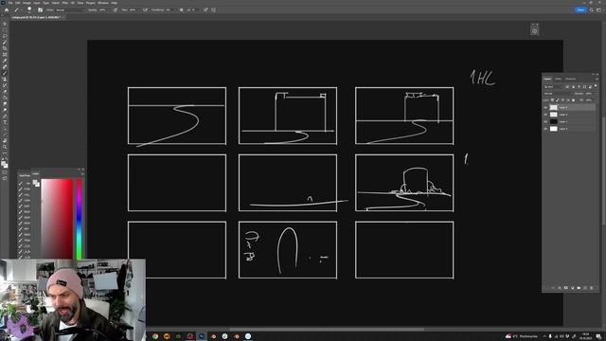Add layer style fx icon

pos(560,288)
